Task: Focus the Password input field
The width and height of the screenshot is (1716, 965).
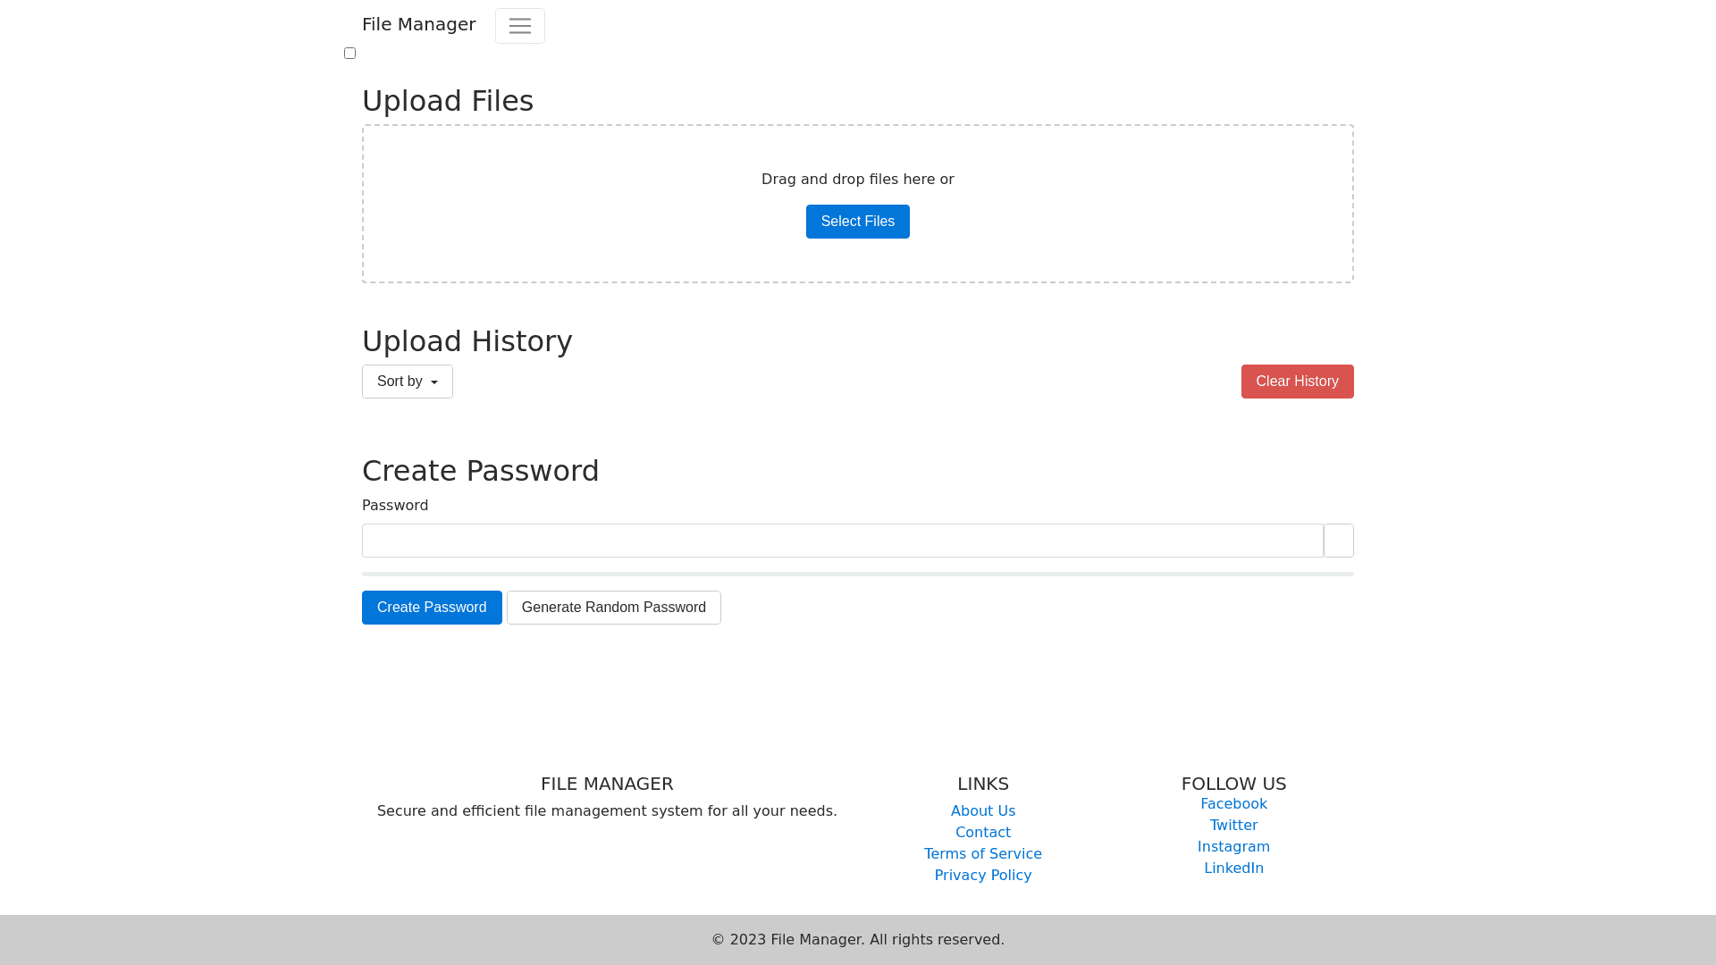Action: coord(842,541)
